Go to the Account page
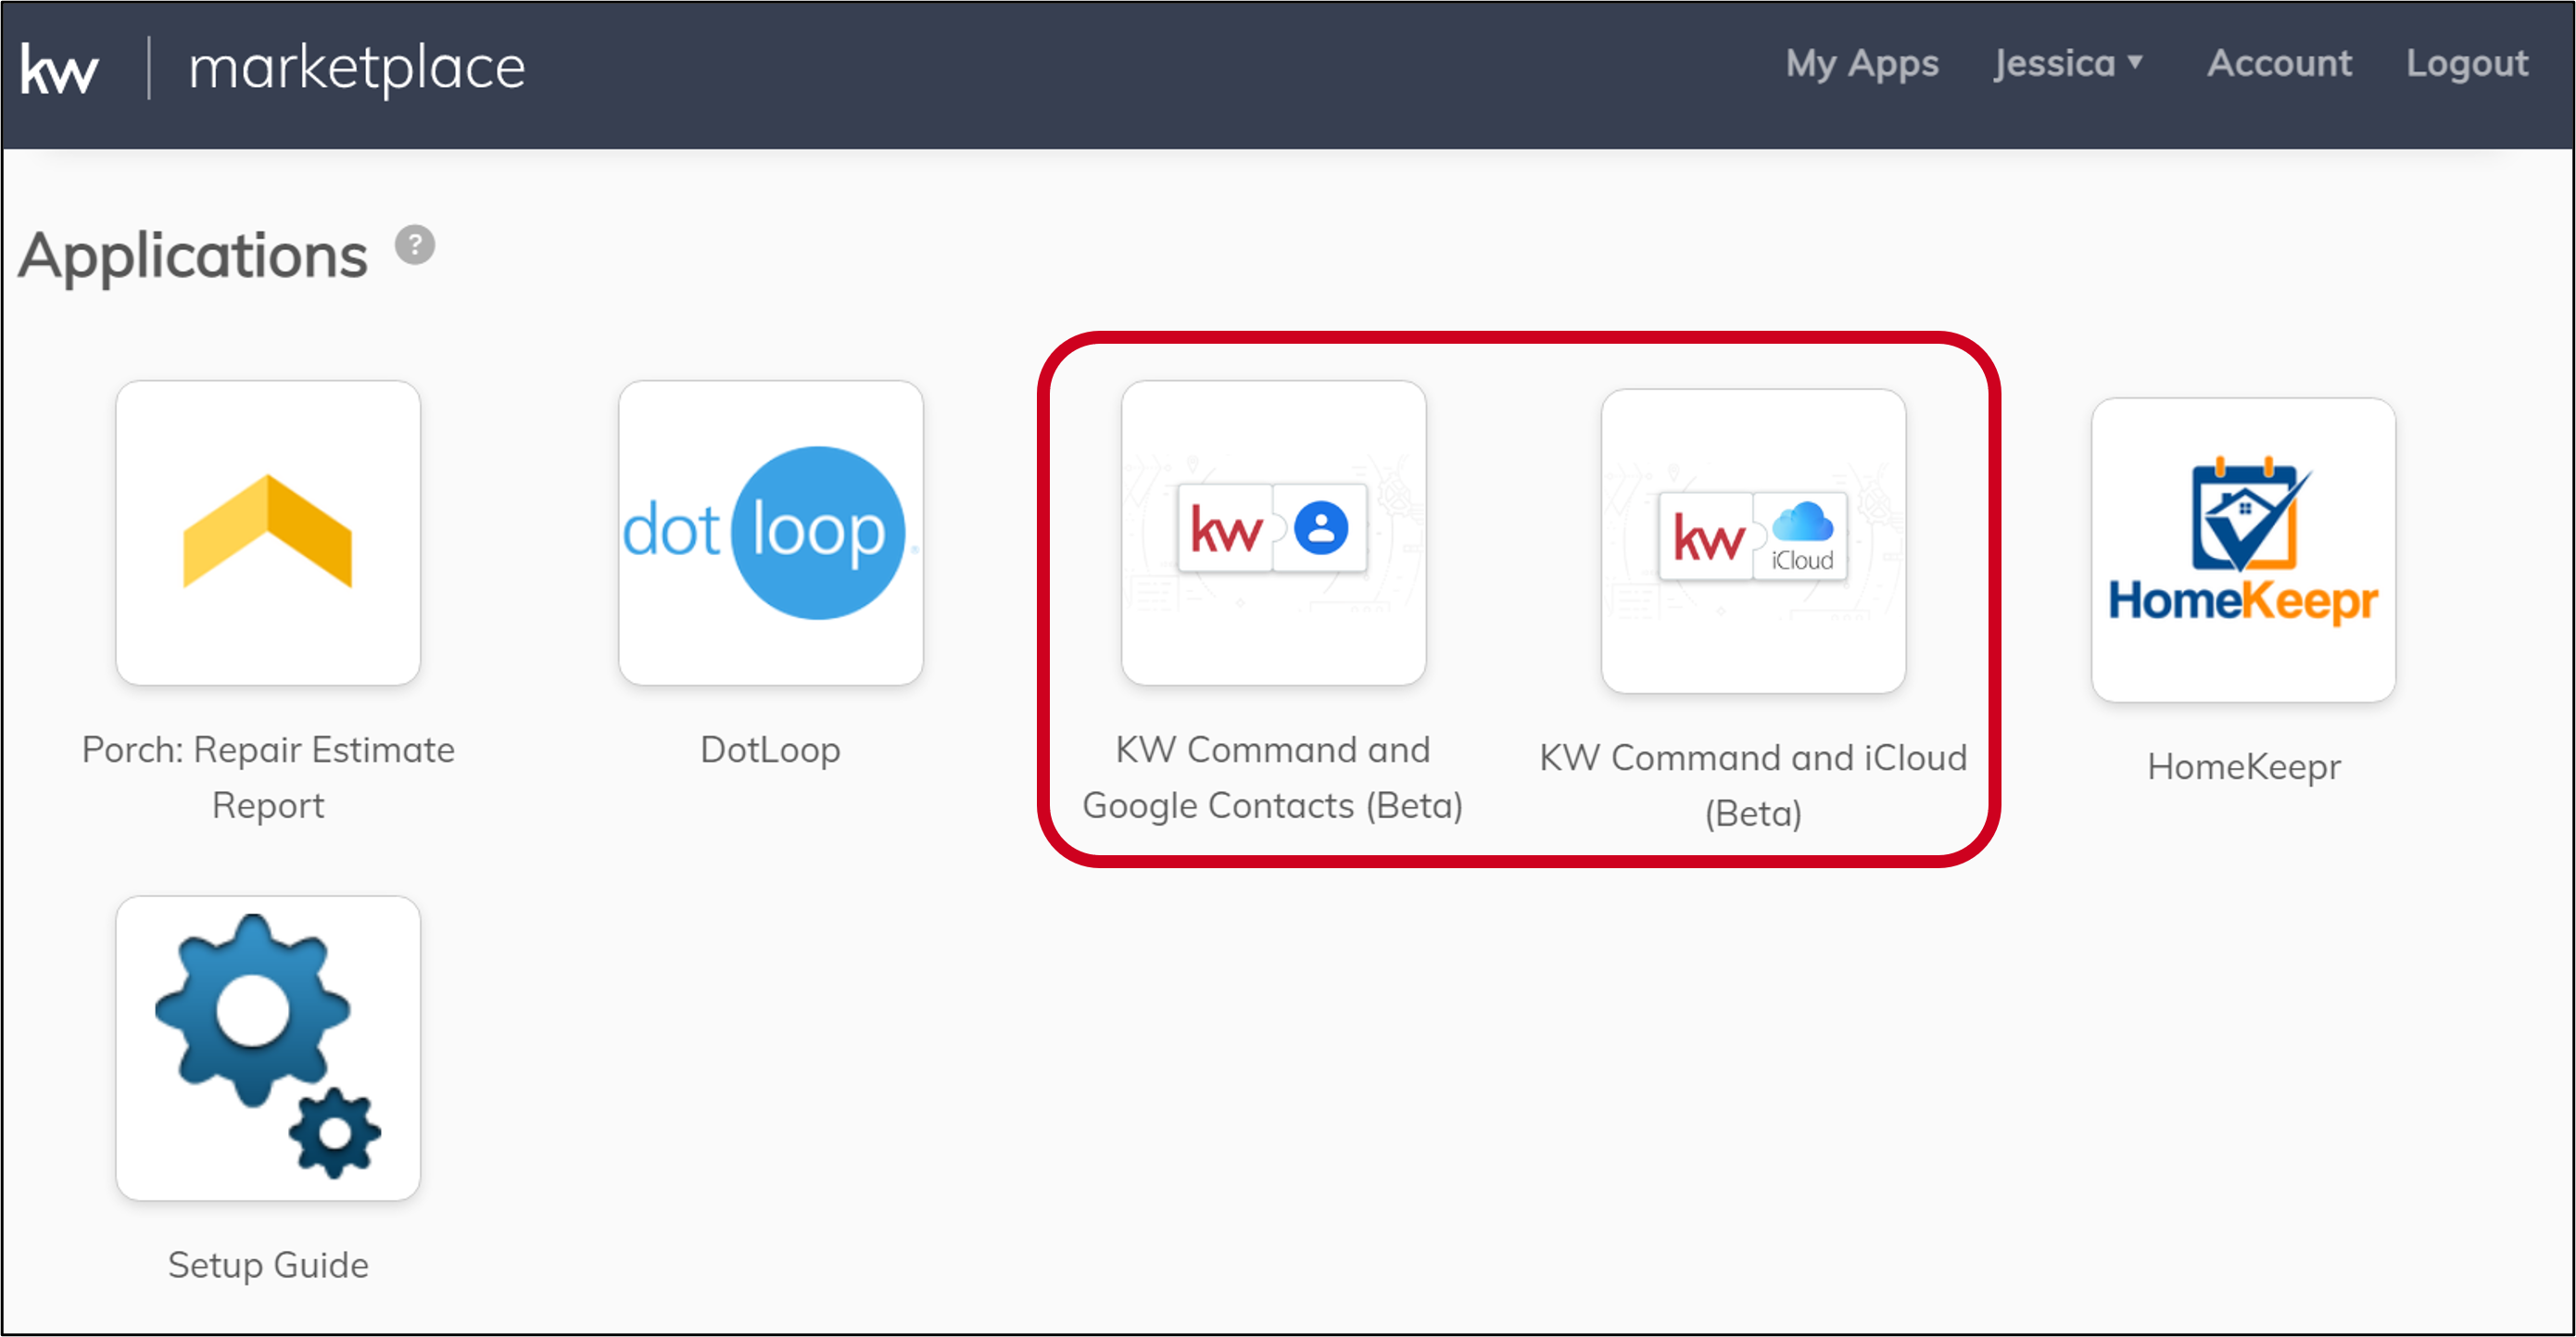The width and height of the screenshot is (2576, 1337). 2279,63
